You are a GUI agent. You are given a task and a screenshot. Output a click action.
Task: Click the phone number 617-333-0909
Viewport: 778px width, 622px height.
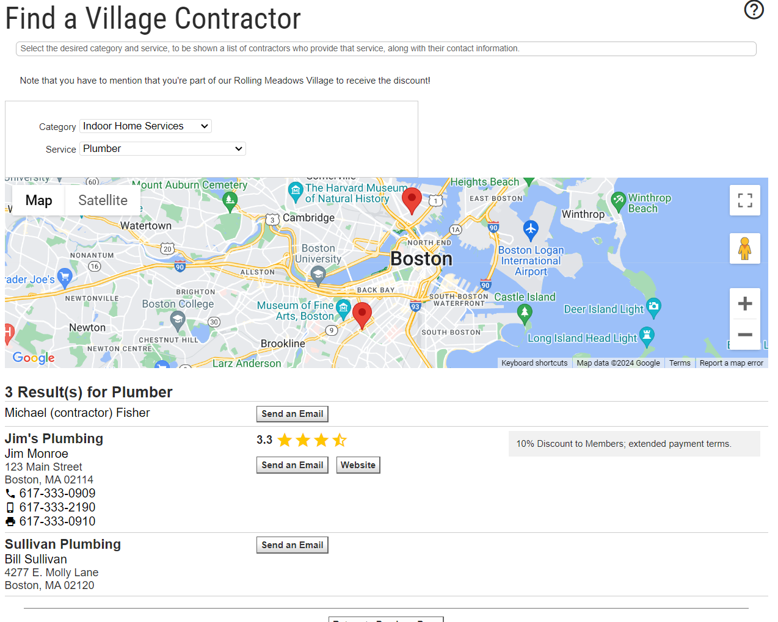pos(57,493)
